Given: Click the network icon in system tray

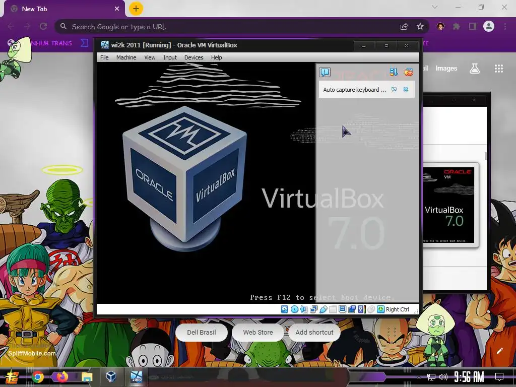Looking at the screenshot, I should coord(431,377).
